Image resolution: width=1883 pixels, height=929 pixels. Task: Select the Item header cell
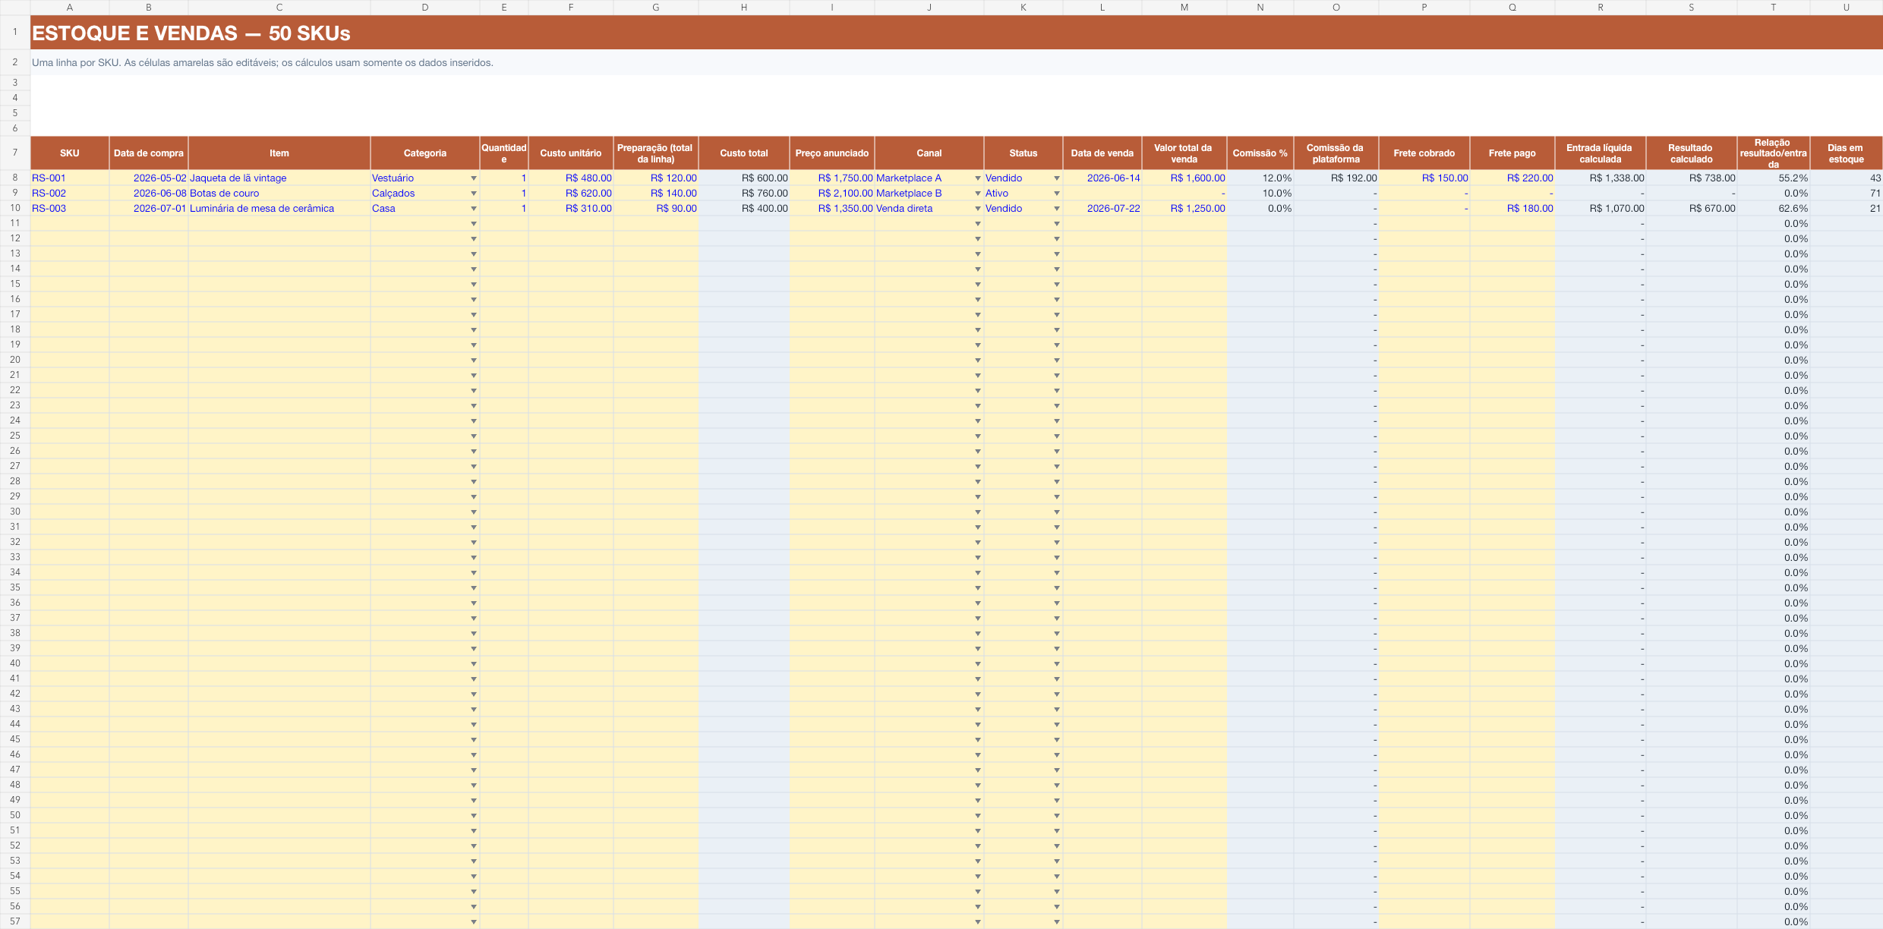pos(279,153)
